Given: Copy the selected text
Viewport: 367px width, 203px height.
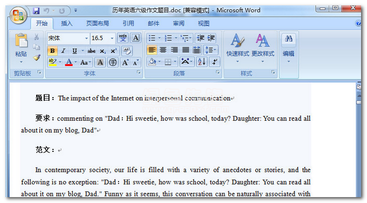Looking at the screenshot, I should click(37, 47).
